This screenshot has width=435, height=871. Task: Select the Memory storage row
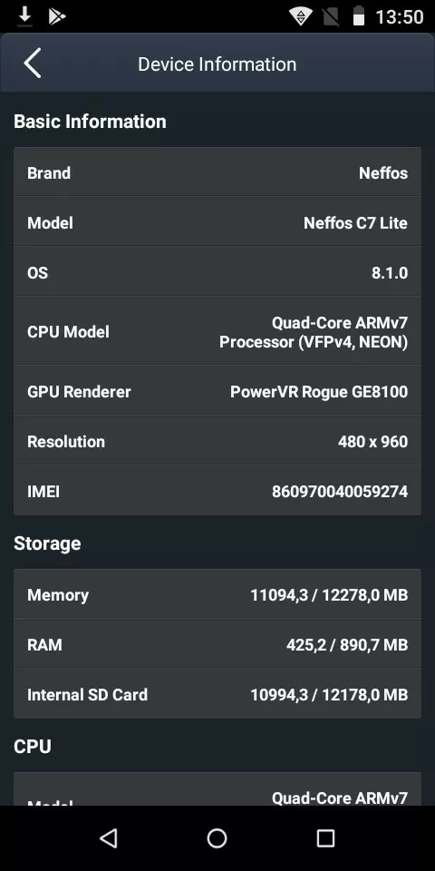[x=217, y=593]
